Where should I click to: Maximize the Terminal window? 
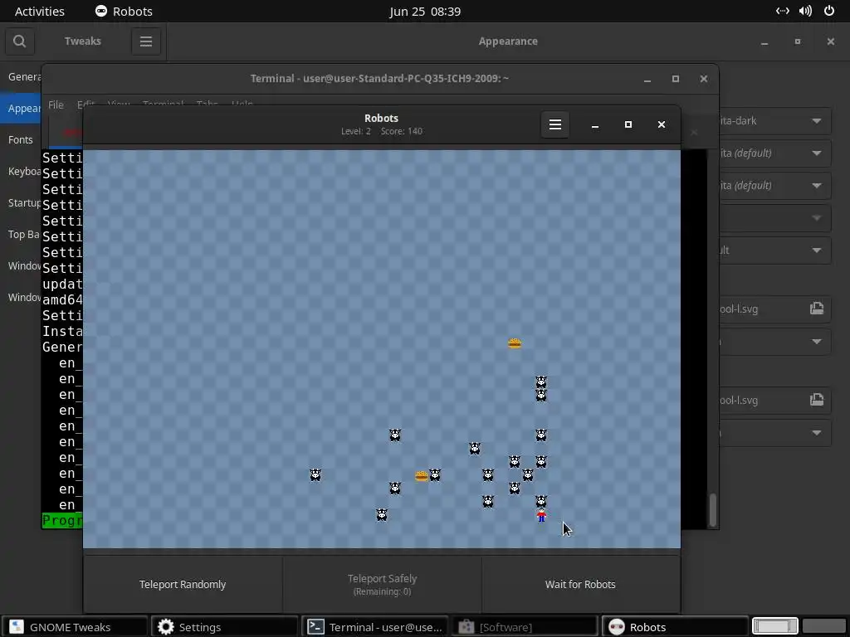click(676, 79)
